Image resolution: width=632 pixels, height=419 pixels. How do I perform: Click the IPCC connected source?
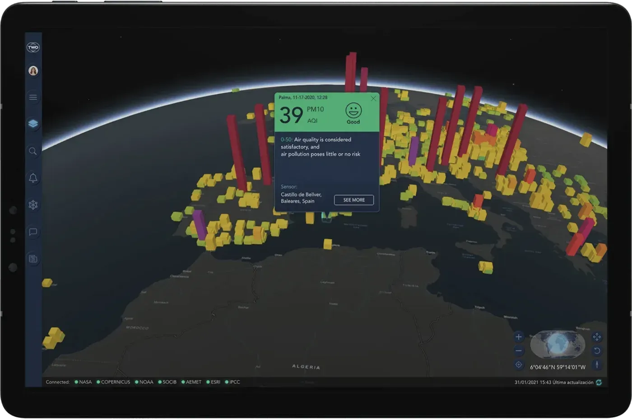(x=232, y=382)
